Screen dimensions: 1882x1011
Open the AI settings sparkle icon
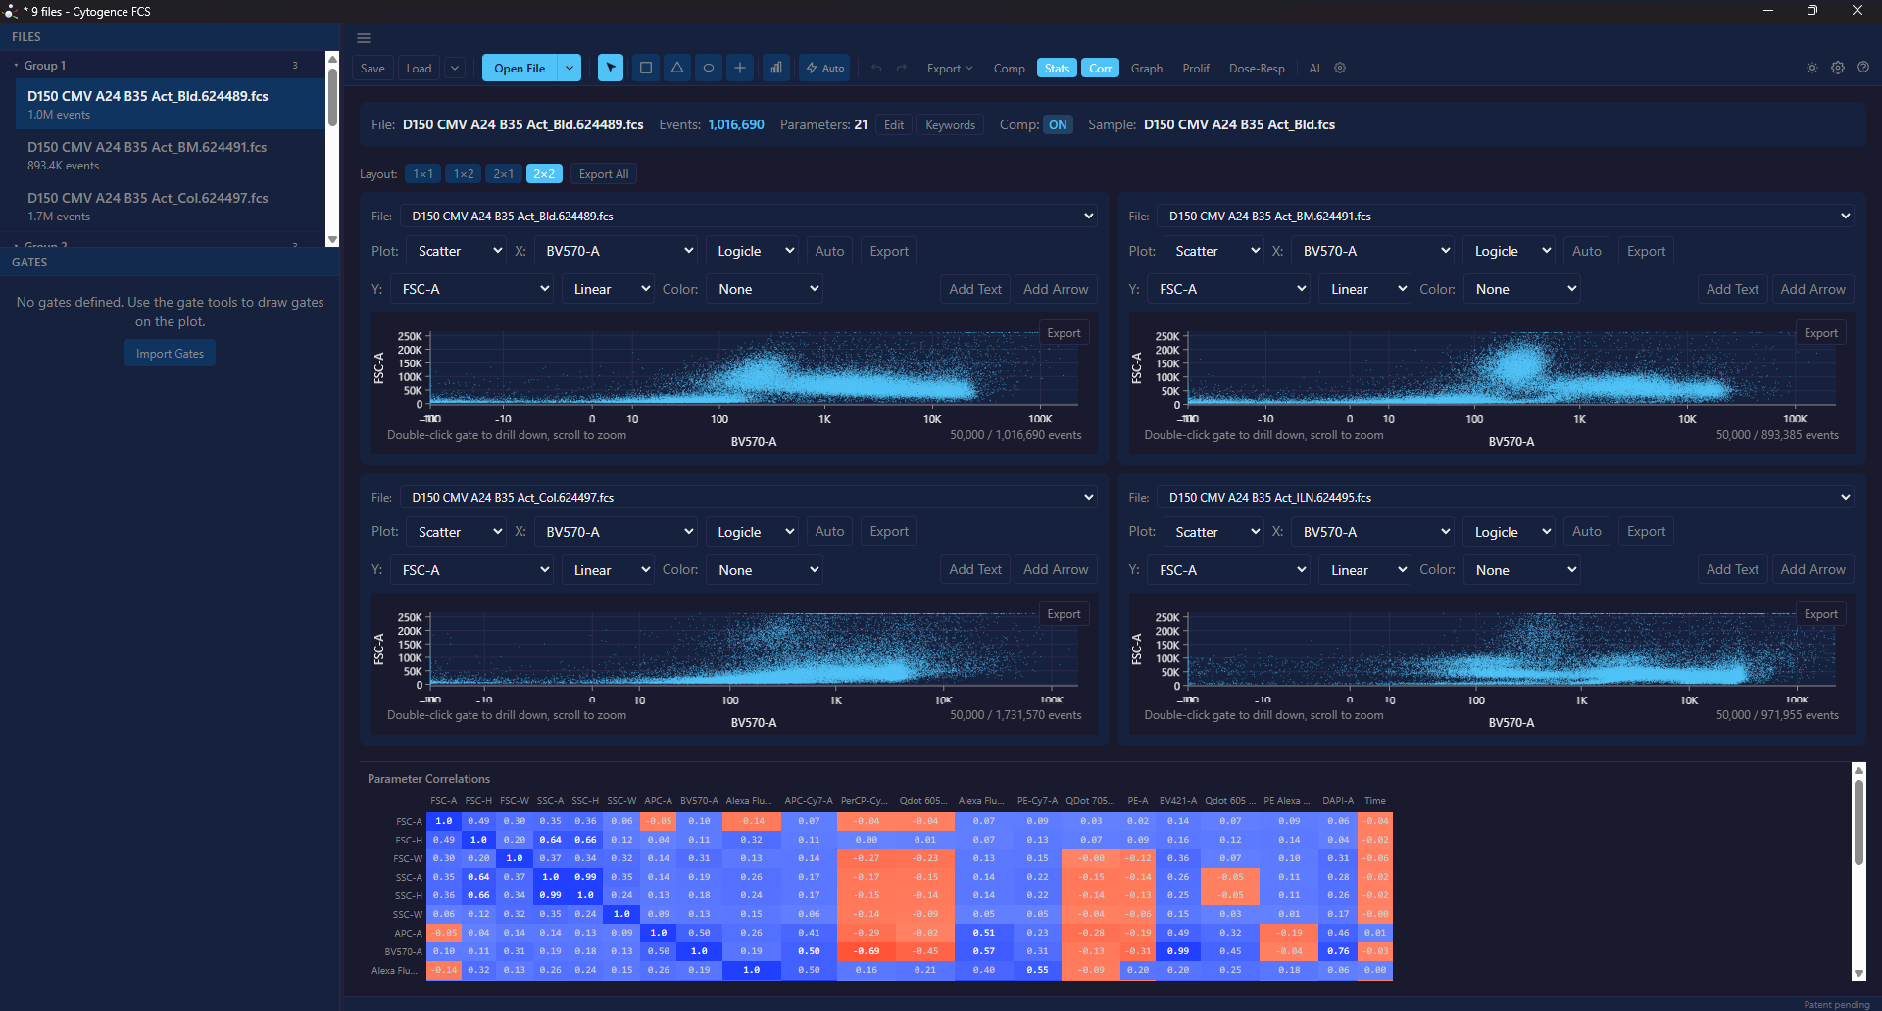tap(1340, 68)
